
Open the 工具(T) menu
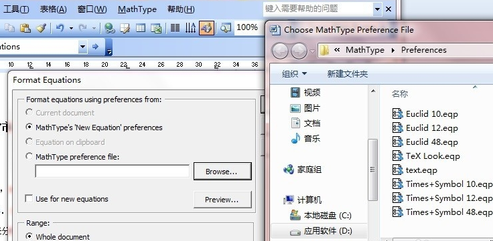[15, 9]
